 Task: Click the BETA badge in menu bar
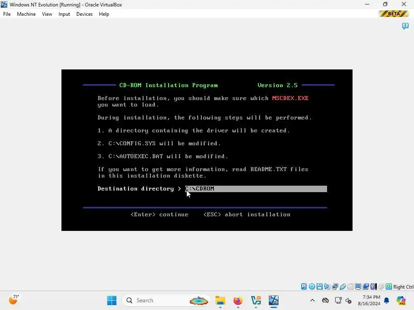tap(393, 14)
